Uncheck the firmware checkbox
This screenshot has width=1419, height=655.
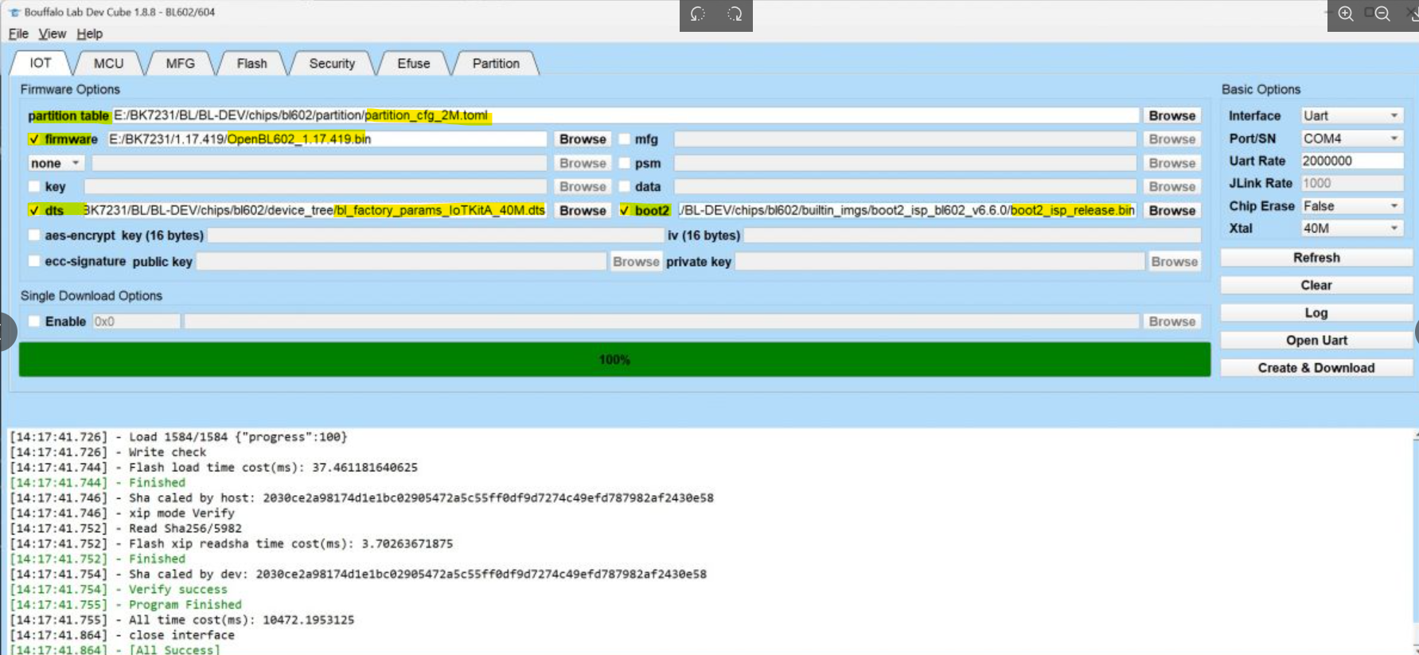(33, 139)
